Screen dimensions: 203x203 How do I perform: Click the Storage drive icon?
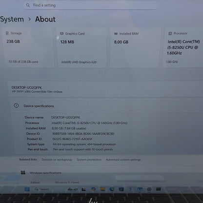(x=7, y=33)
